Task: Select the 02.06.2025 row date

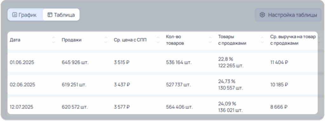Action: [23, 85]
